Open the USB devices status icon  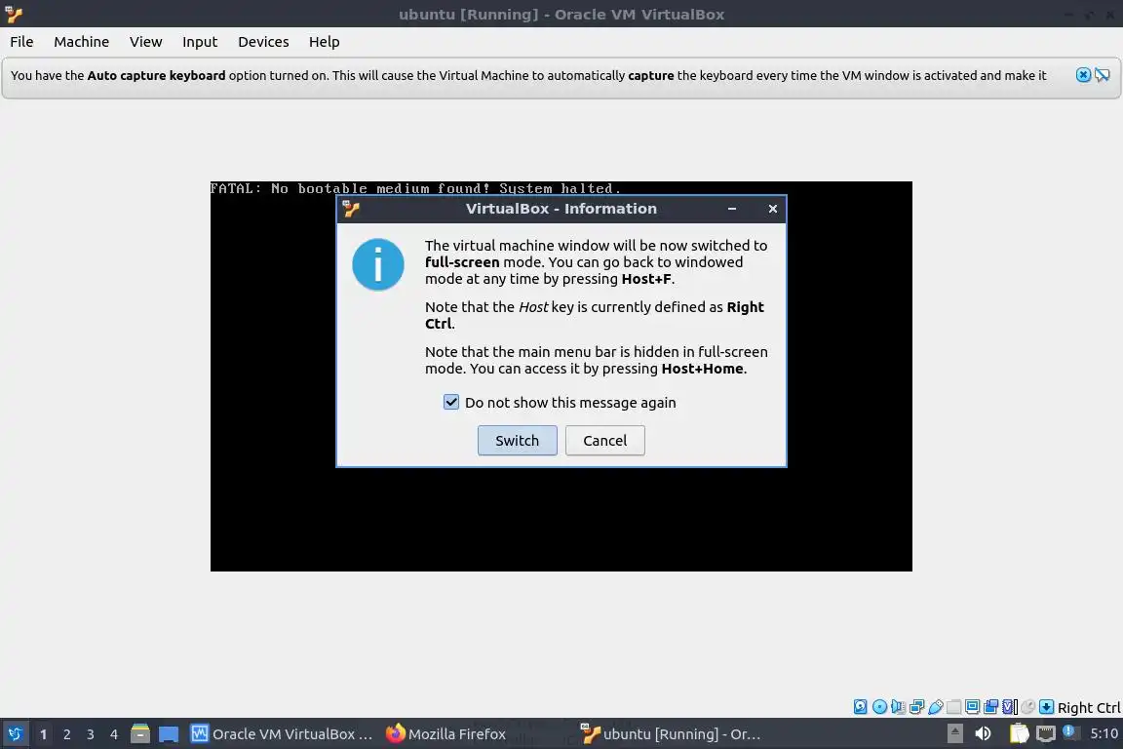point(936,707)
